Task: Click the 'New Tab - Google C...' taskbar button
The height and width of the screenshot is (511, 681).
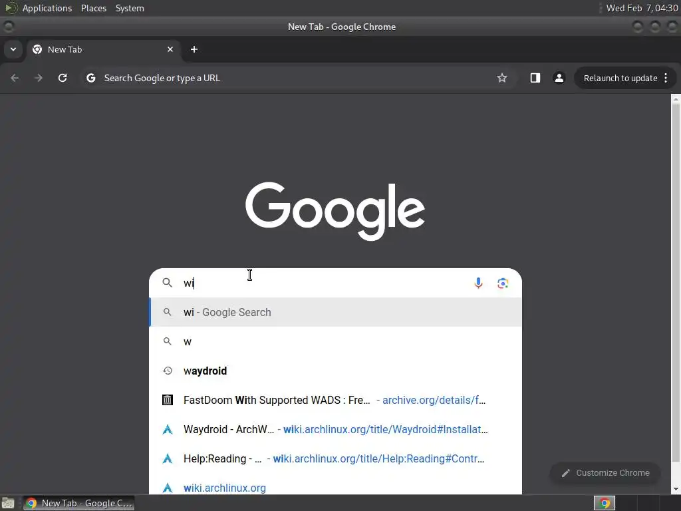Action: click(78, 503)
